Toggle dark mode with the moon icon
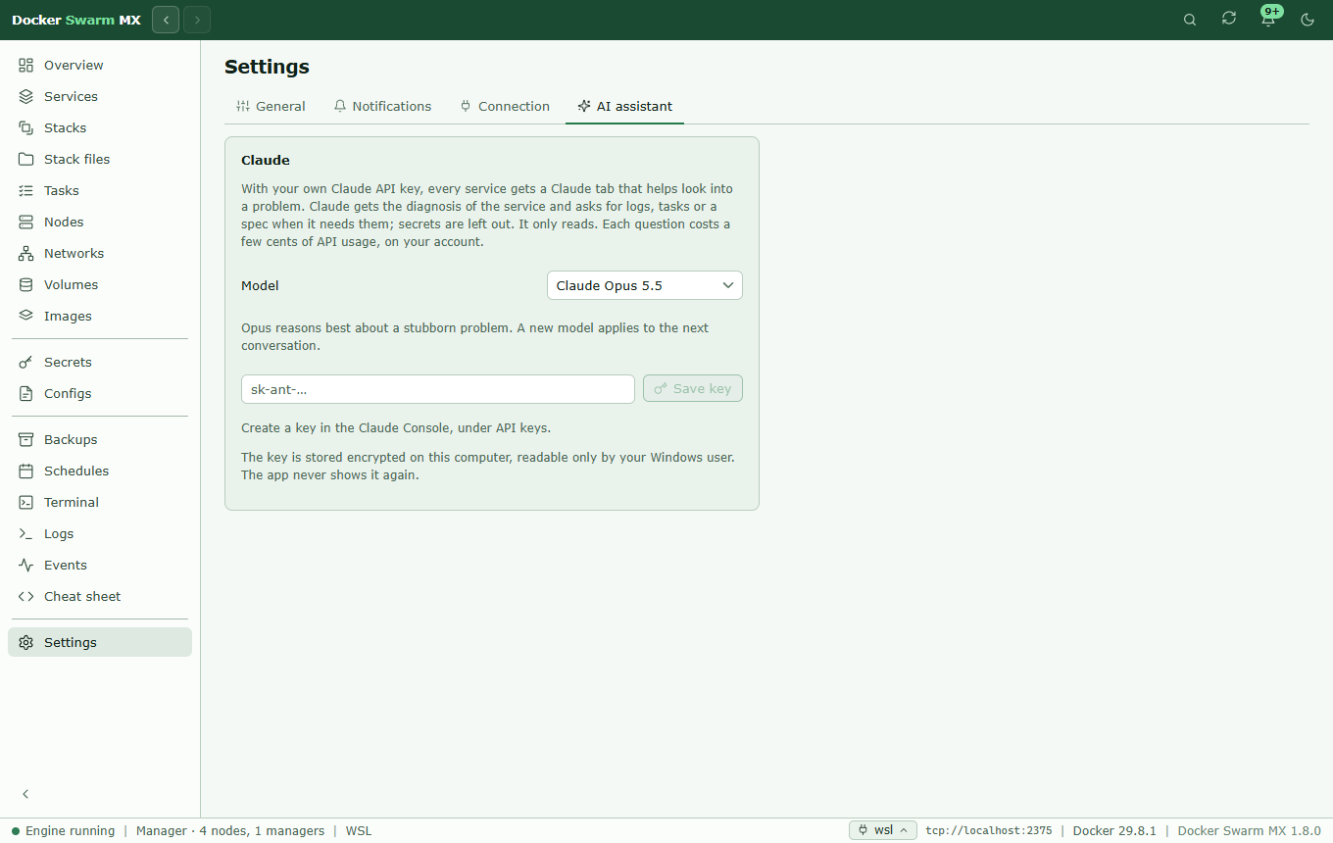Viewport: 1333px width, 843px height. 1308,20
